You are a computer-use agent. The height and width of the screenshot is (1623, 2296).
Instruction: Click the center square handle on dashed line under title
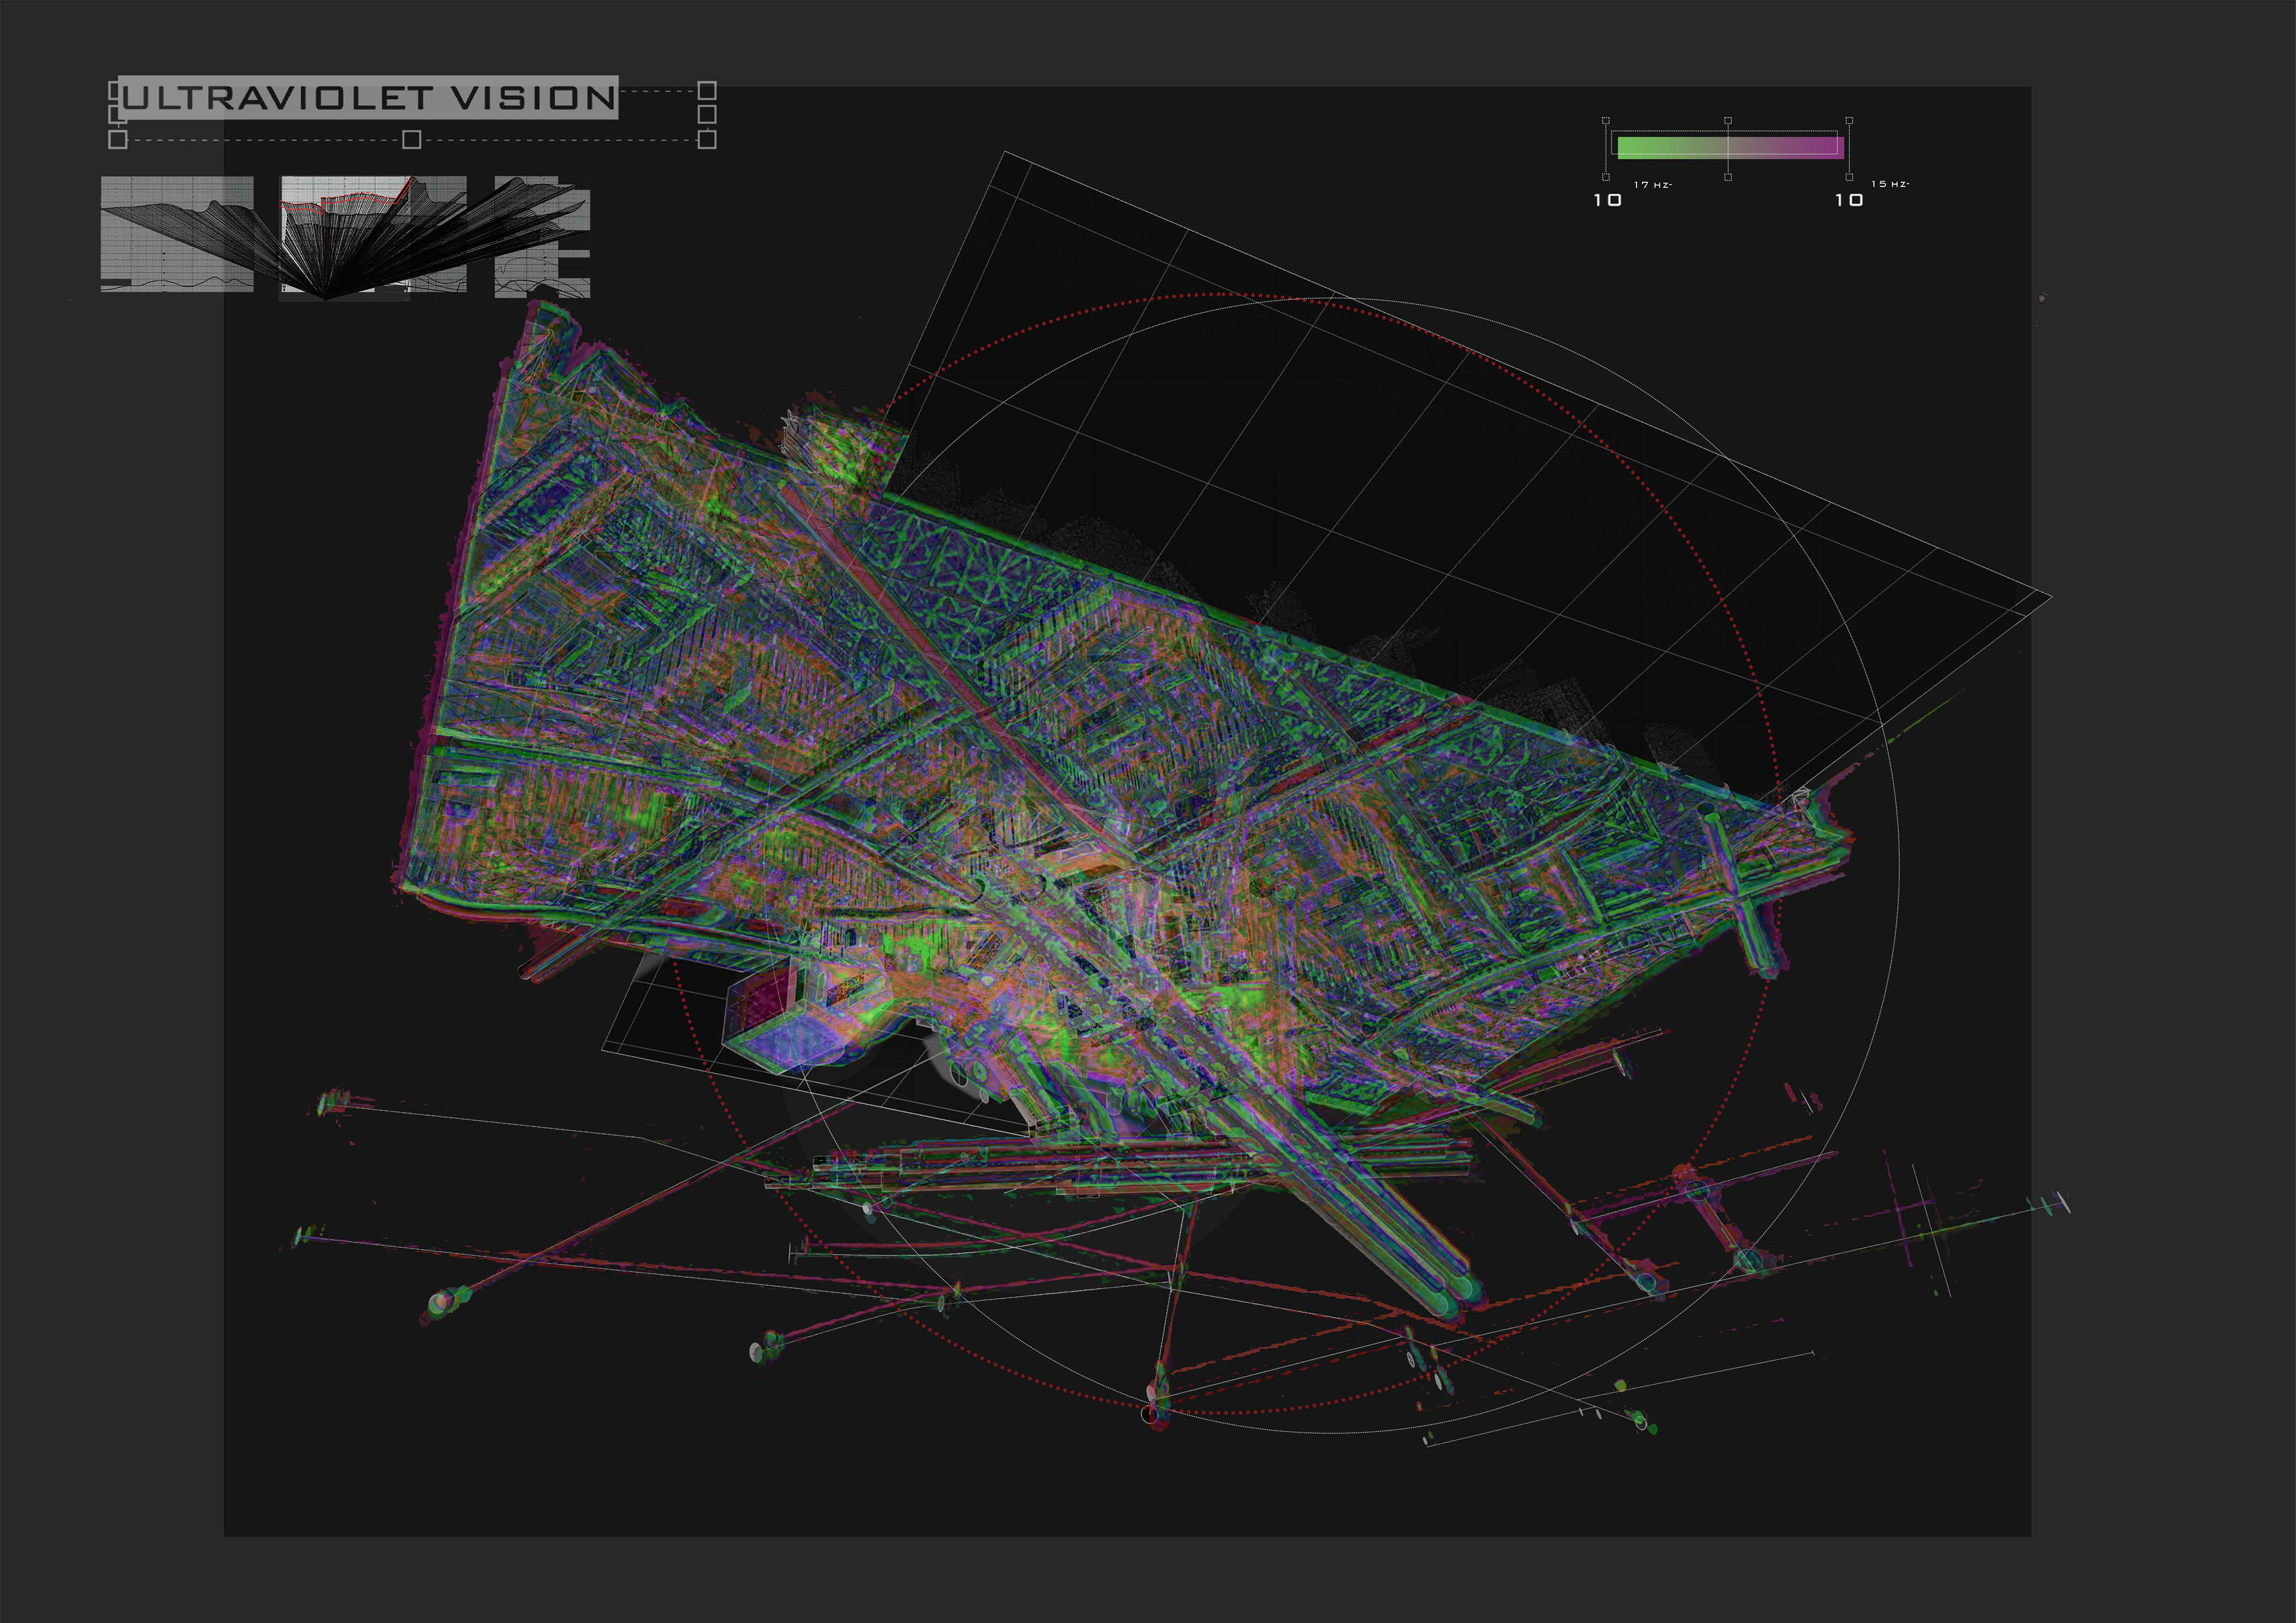click(411, 140)
